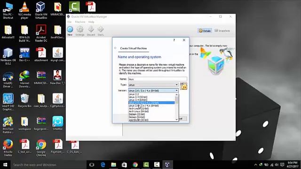Click the Name input field
The width and height of the screenshot is (301, 169).
[x=158, y=79]
